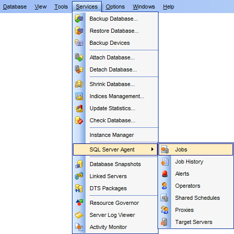Select Jobs in Agent submenu
The height and width of the screenshot is (234, 234).
[196, 149]
